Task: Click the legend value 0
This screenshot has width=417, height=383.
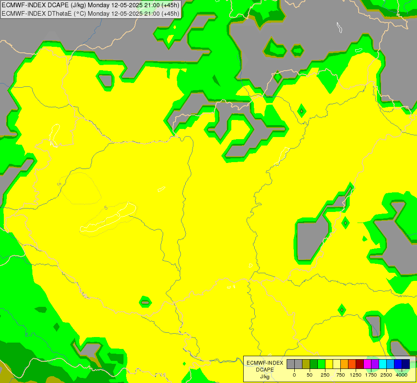Action: click(x=294, y=375)
